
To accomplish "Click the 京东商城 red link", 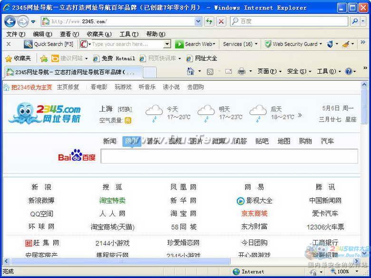I will coord(254,214).
